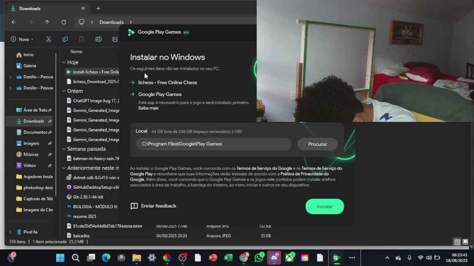Open File Explorer taskbar icon
Viewport: 474px width, 266px height.
click(x=137, y=258)
